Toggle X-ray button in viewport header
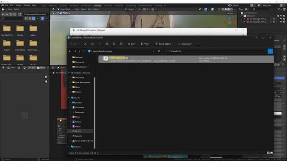 [x=219, y=9]
